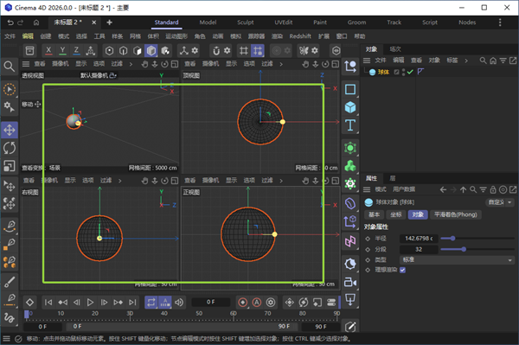
Task: Add a Camera object from the palette
Action: click(x=350, y=283)
